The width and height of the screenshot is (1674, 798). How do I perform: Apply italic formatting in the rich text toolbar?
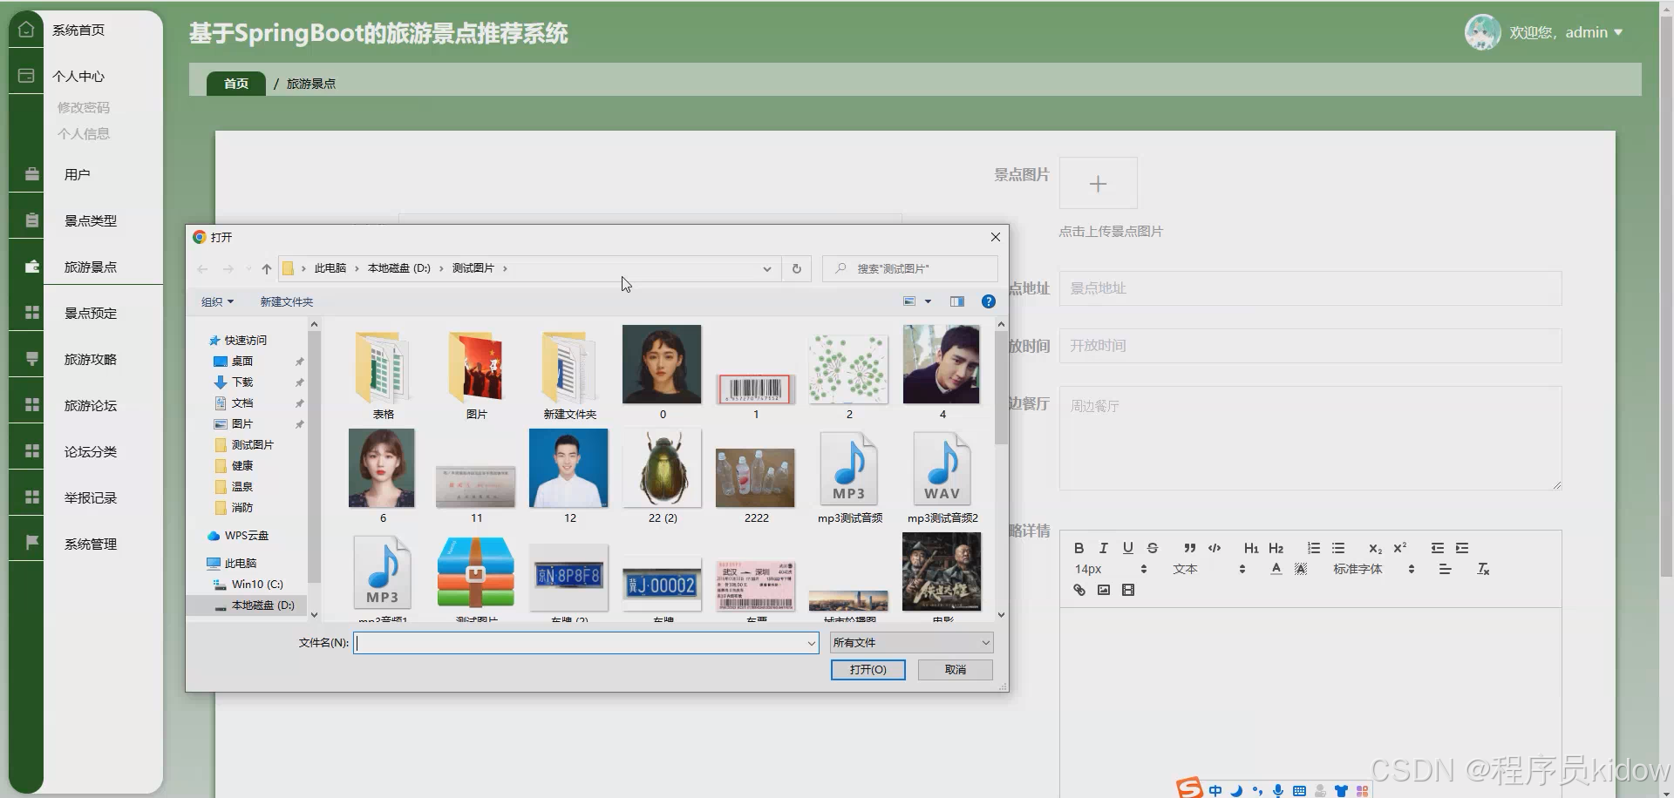[1102, 548]
